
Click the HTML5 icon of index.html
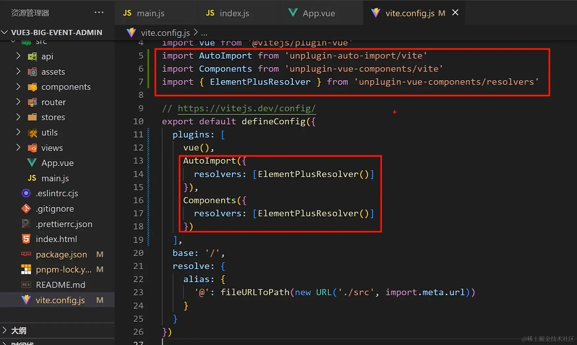click(26, 239)
